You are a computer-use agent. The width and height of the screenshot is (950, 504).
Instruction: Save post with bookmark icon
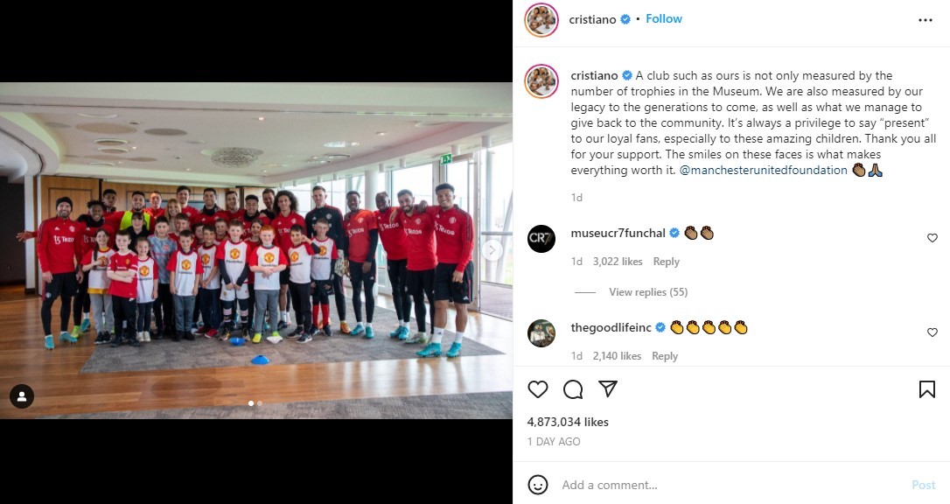927,388
